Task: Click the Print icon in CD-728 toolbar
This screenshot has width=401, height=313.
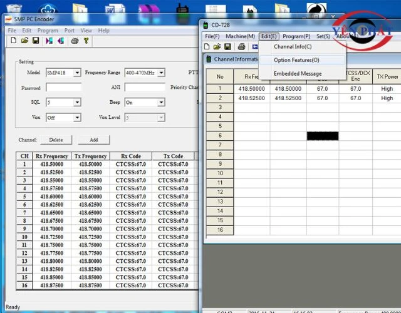Action: 241,46
